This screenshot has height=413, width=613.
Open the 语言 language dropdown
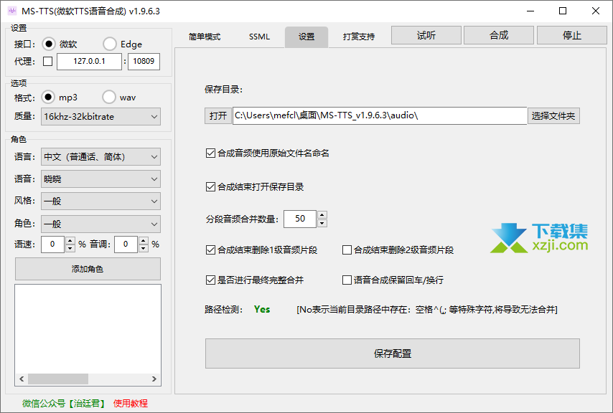click(x=101, y=157)
